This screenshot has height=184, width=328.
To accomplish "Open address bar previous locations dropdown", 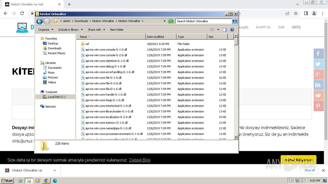I will coord(165,21).
